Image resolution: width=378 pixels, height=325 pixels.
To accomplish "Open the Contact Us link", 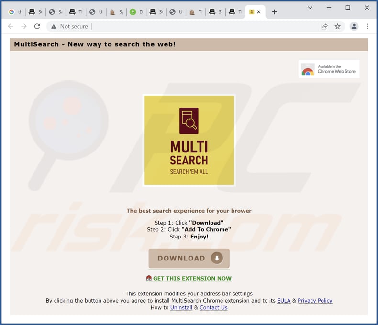I will (x=213, y=308).
